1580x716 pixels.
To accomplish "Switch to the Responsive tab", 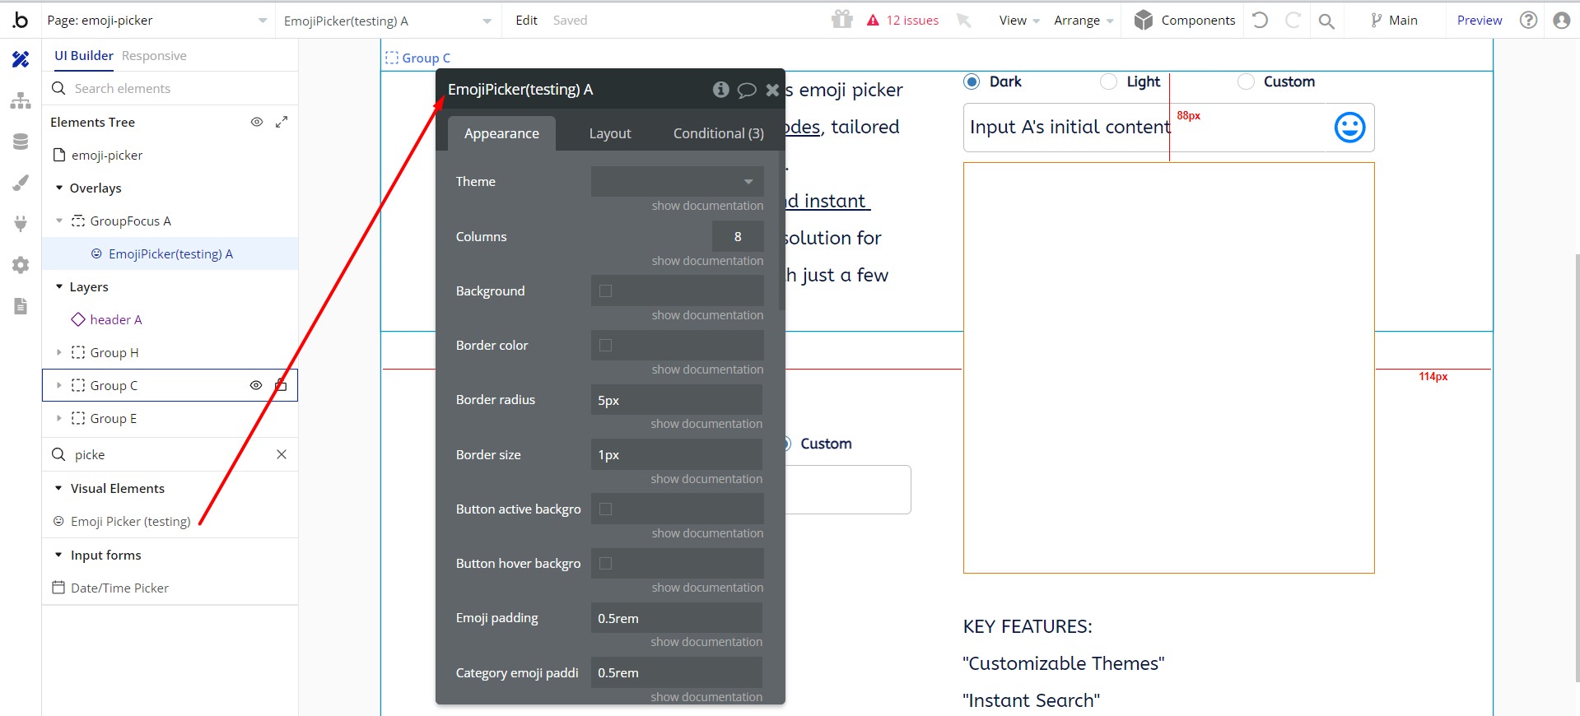I will click(x=154, y=56).
